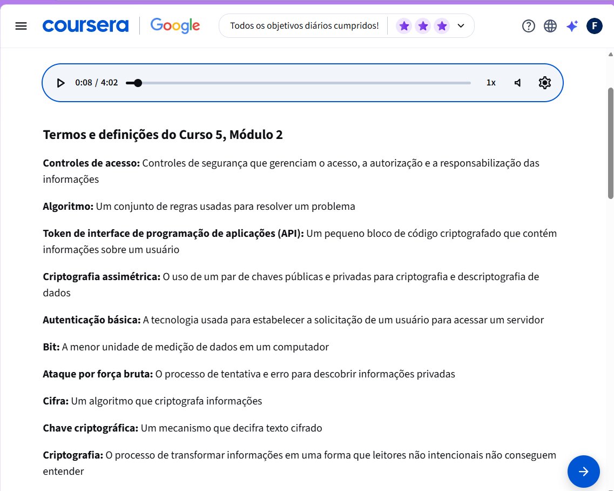Click the page vertical scrollbar thumb
Screen dimensions: 614x491
610,143
